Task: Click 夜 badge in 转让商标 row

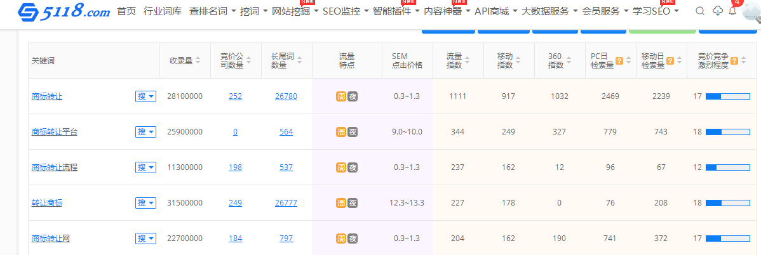Action: pos(353,202)
